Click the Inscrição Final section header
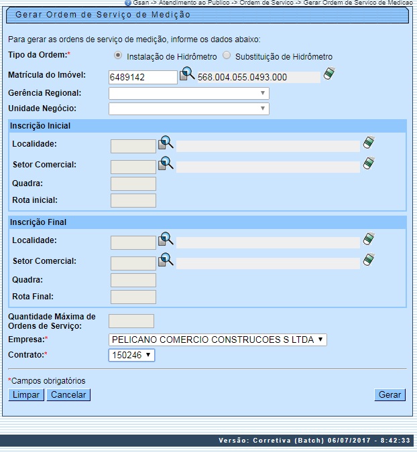The image size is (417, 452). coord(207,222)
